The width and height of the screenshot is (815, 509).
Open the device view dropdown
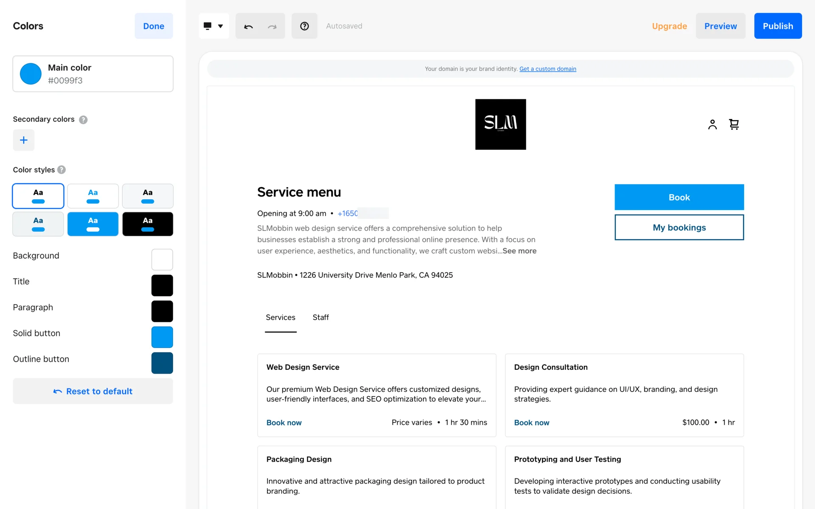click(x=214, y=26)
